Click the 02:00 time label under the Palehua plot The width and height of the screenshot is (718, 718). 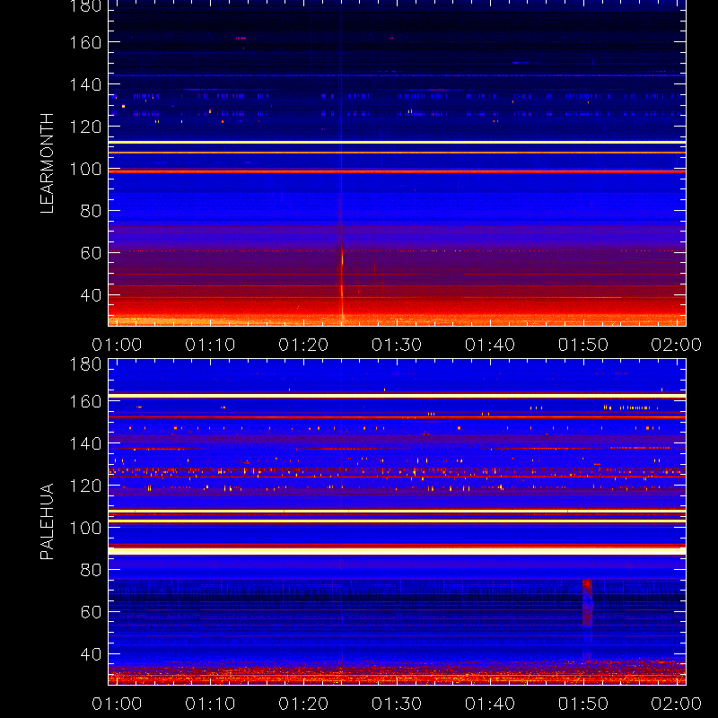coord(677,704)
